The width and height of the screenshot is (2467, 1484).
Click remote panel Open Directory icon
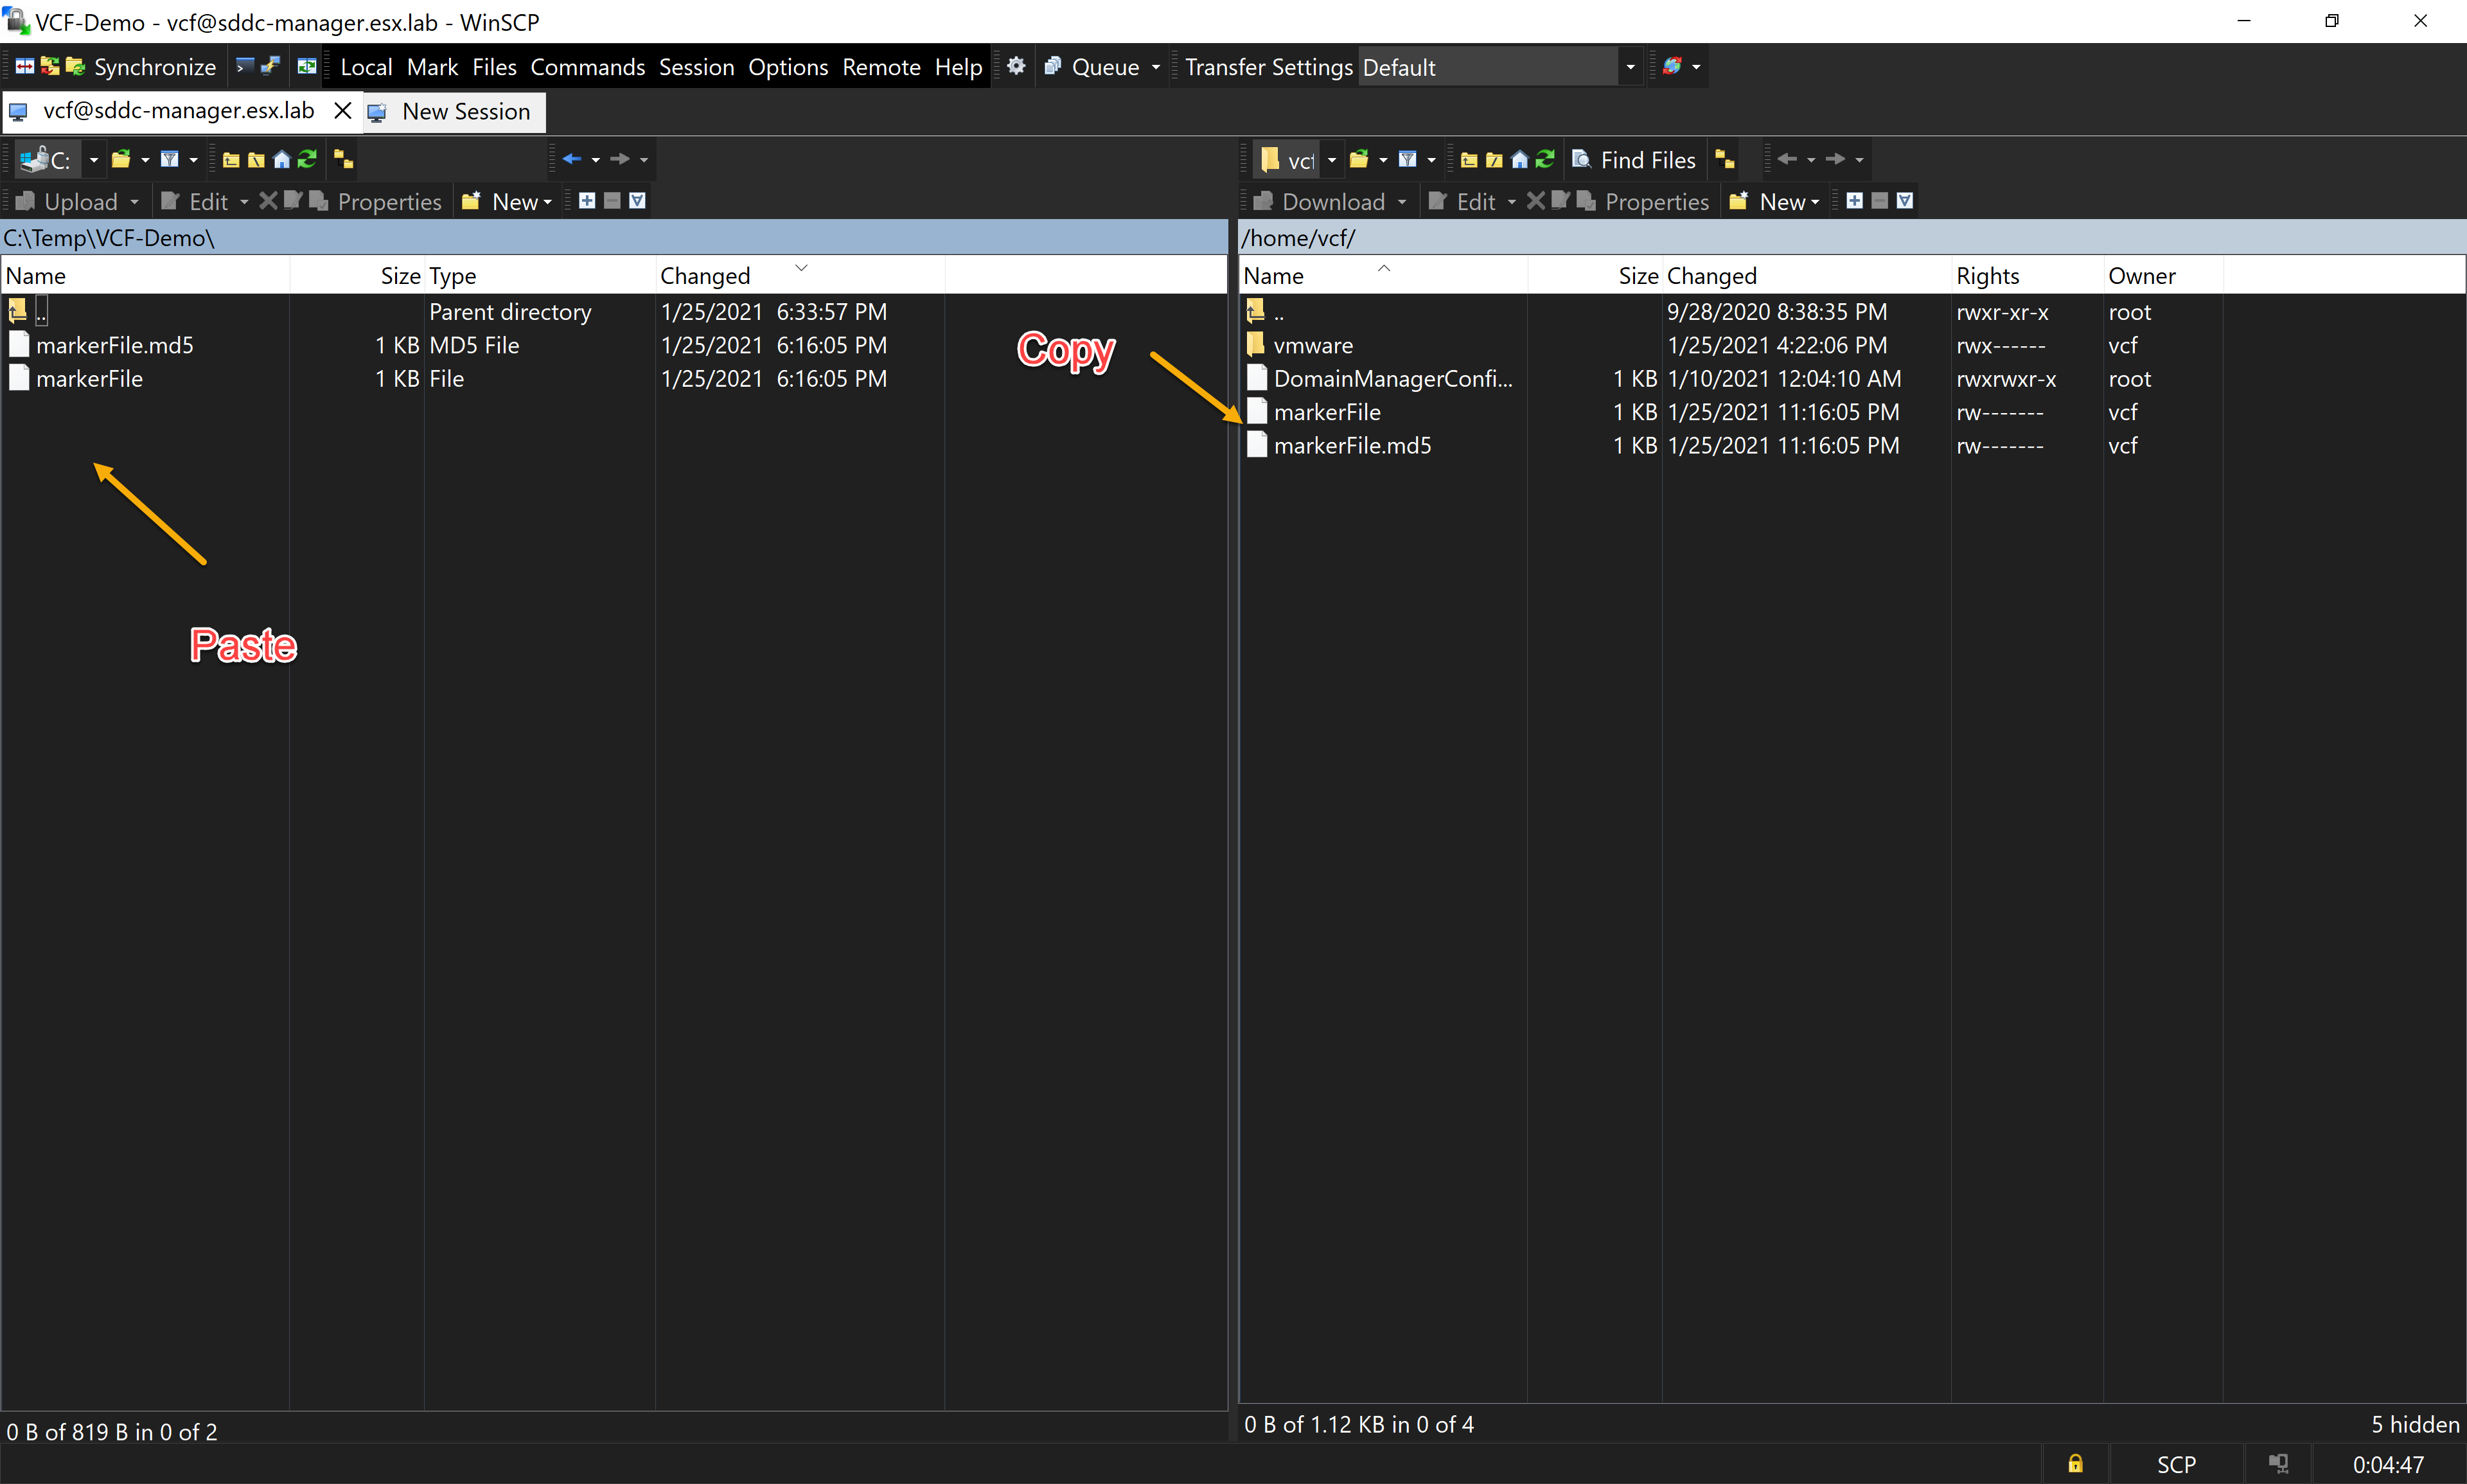1359,159
